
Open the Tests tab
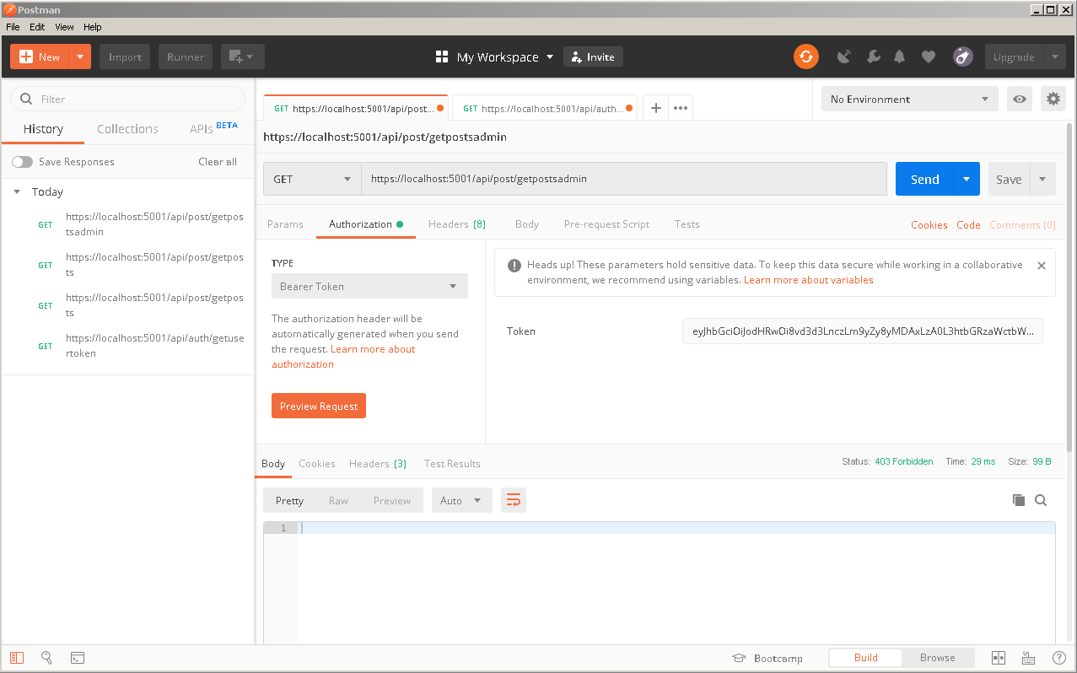(687, 224)
